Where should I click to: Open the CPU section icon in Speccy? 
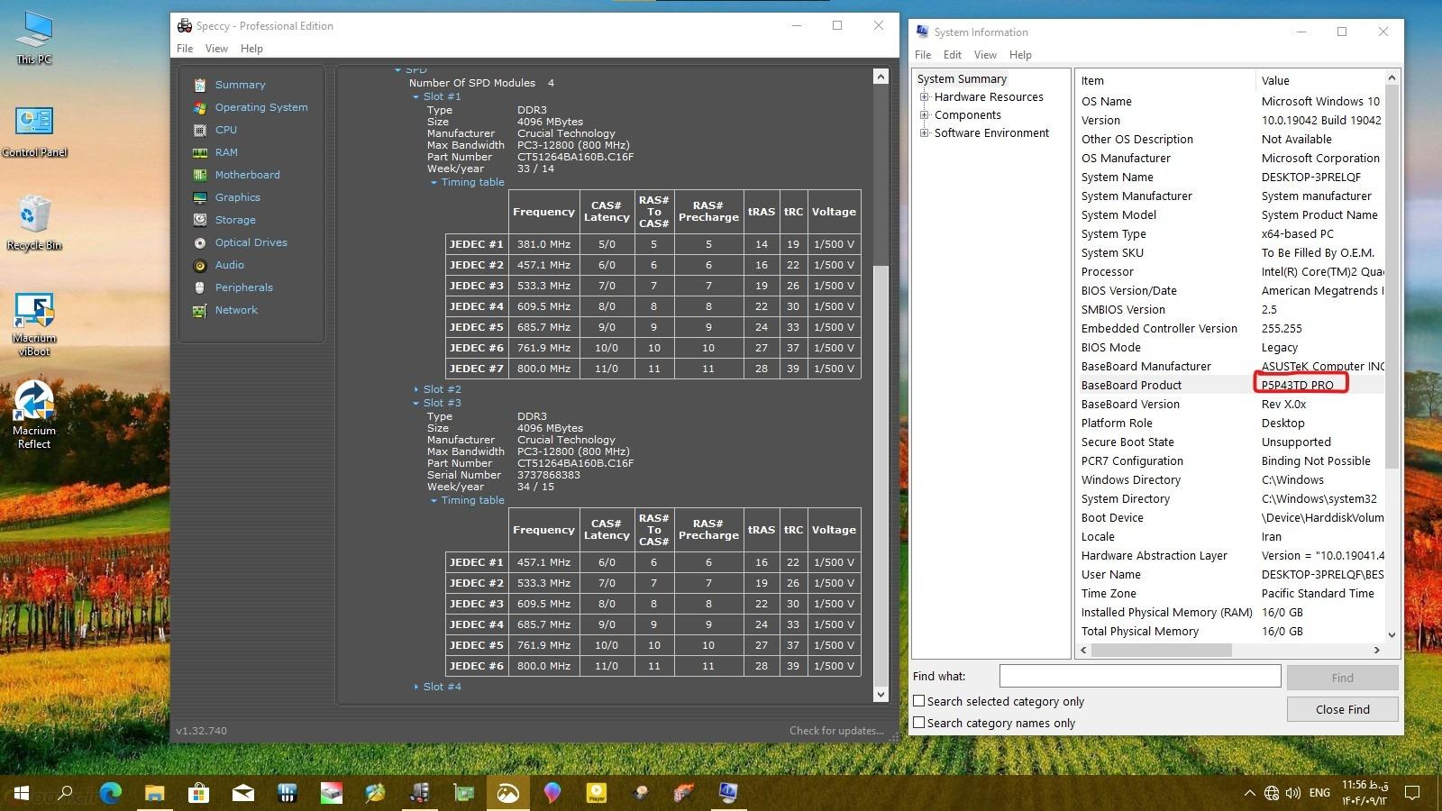(x=200, y=130)
